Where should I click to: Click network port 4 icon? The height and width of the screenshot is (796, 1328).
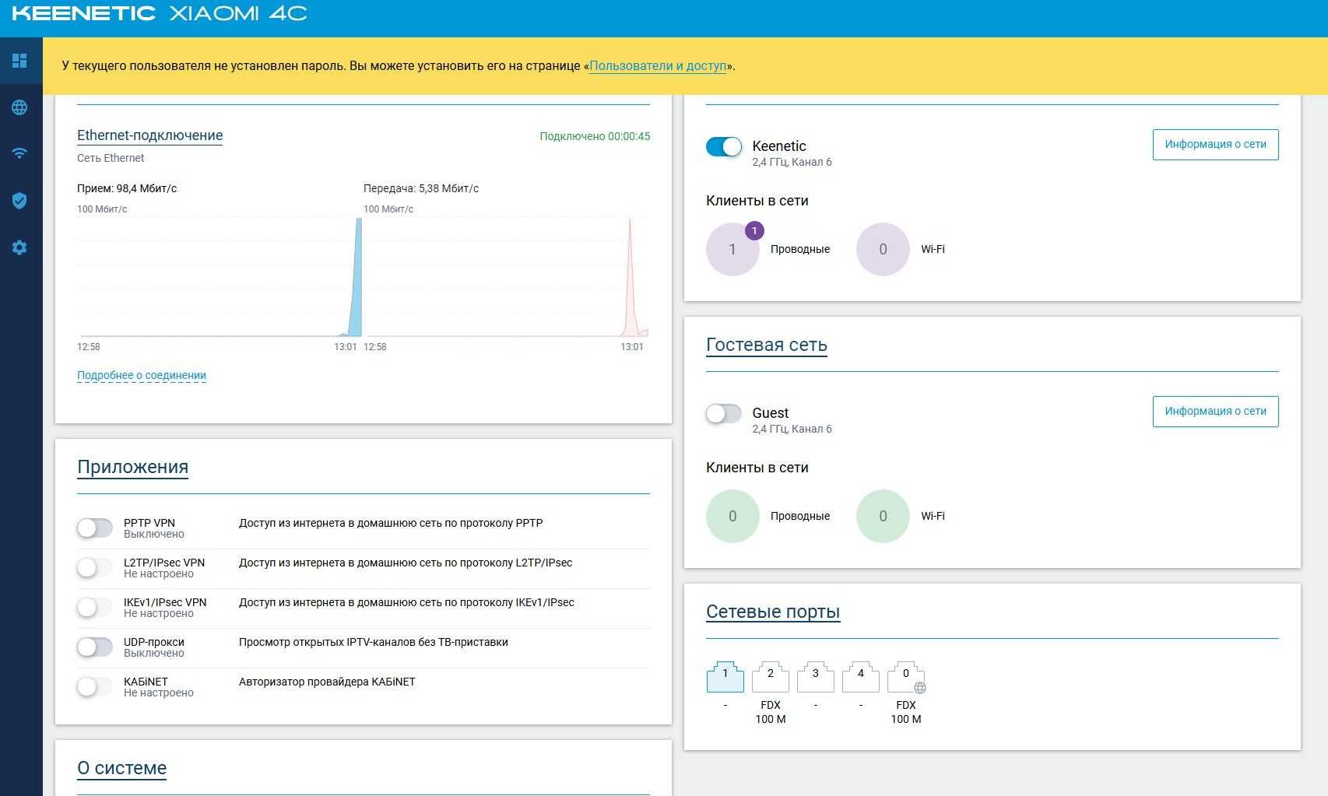860,677
